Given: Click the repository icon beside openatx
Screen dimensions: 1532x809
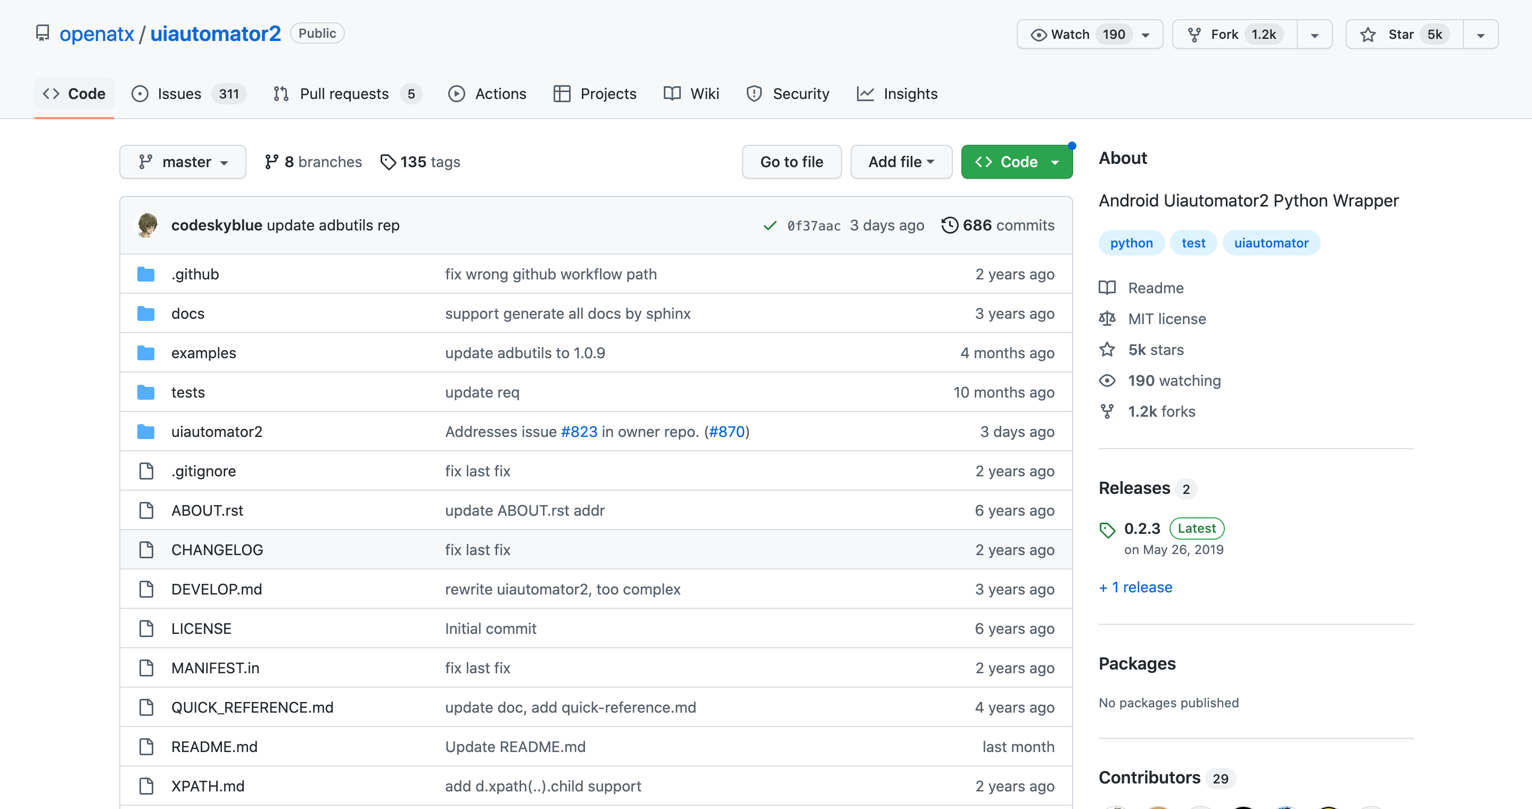Looking at the screenshot, I should (42, 34).
